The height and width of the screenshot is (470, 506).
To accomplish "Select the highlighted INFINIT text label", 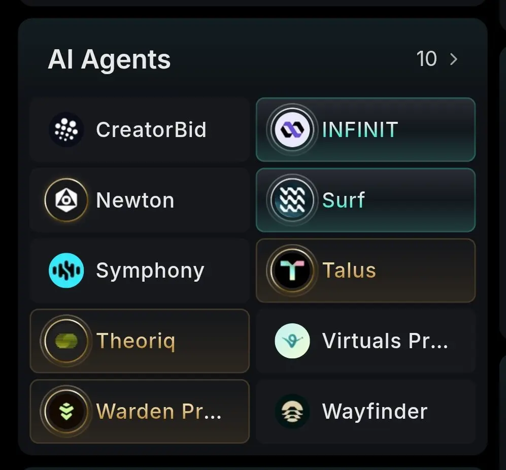I will (x=360, y=129).
